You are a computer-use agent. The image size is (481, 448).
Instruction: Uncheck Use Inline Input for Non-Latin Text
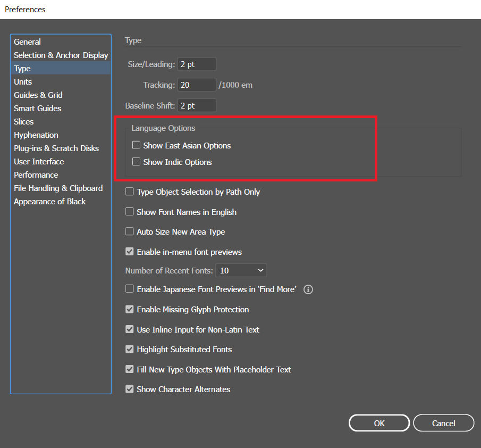(x=129, y=329)
